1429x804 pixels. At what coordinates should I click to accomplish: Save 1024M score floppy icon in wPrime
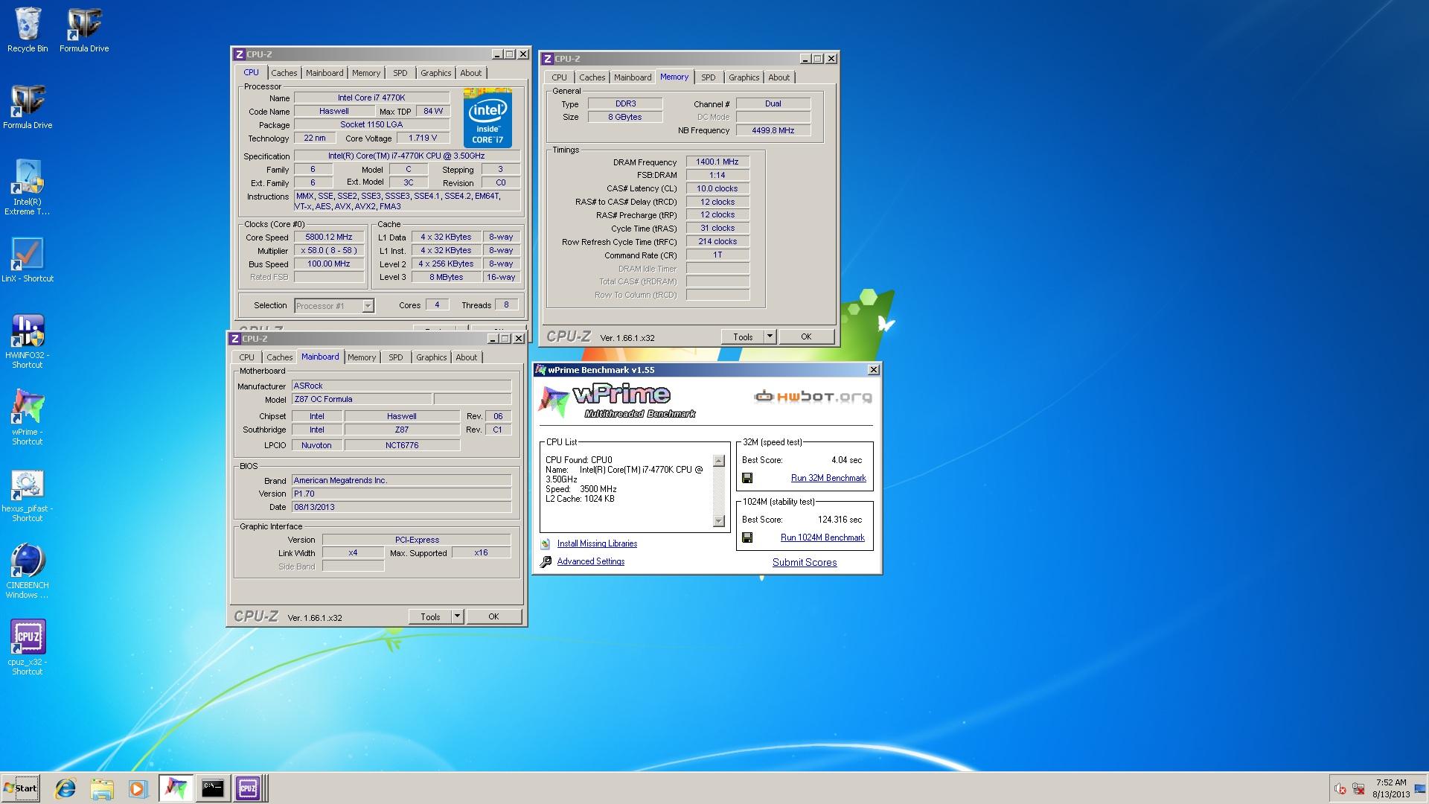pos(747,537)
